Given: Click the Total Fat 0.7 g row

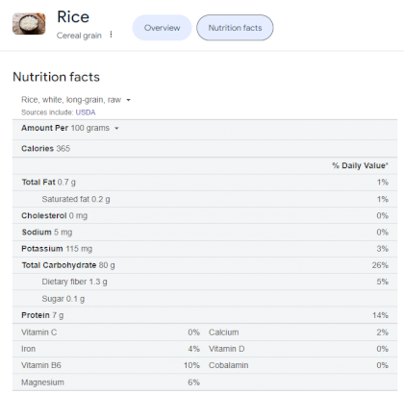Looking at the screenshot, I should tap(205, 183).
